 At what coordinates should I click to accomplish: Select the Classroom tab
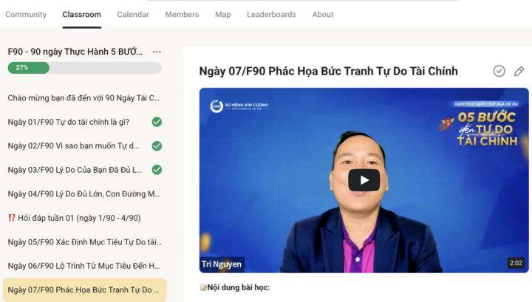(82, 15)
